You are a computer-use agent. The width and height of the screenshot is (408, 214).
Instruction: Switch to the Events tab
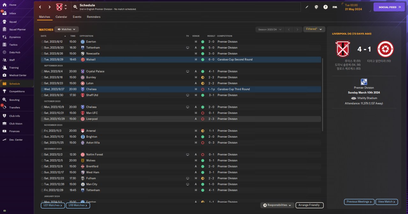pos(77,17)
